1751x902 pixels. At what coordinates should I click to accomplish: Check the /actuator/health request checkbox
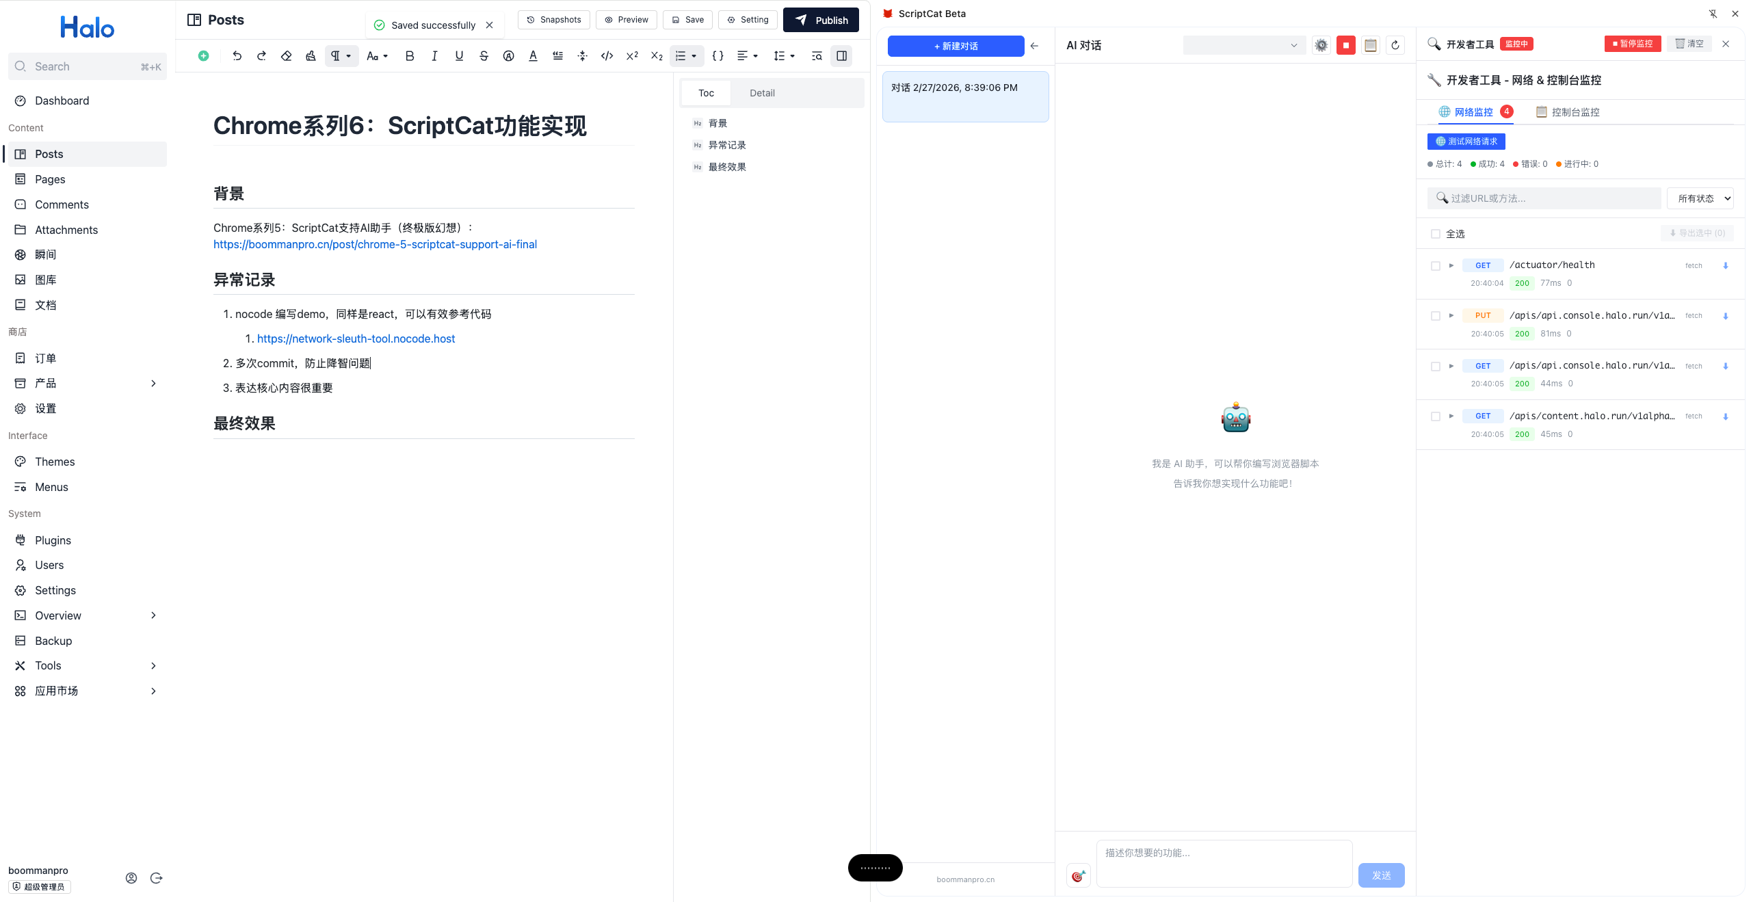[1436, 266]
